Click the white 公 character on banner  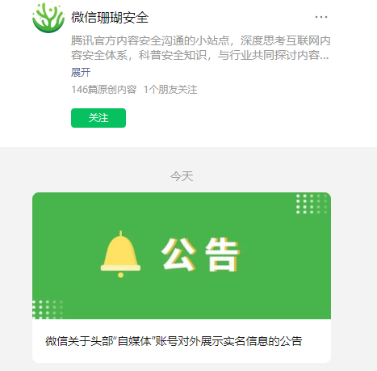pos(179,255)
